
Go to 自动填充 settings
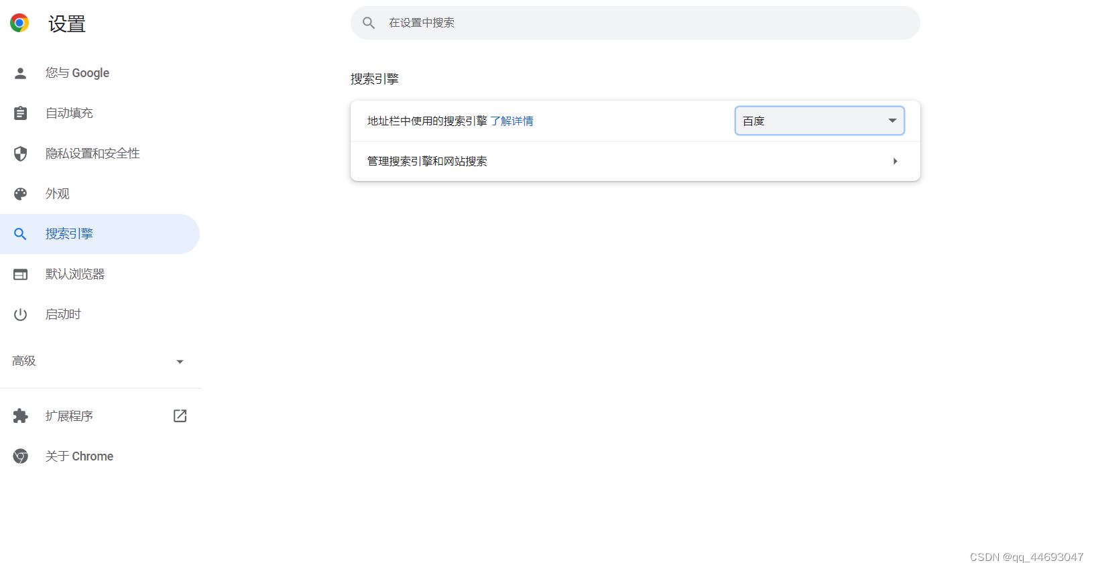point(69,113)
